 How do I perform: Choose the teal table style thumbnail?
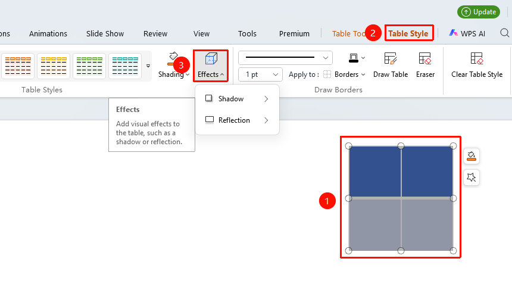(125, 66)
